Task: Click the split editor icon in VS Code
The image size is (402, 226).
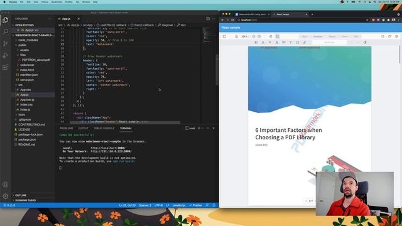Action: [208, 19]
